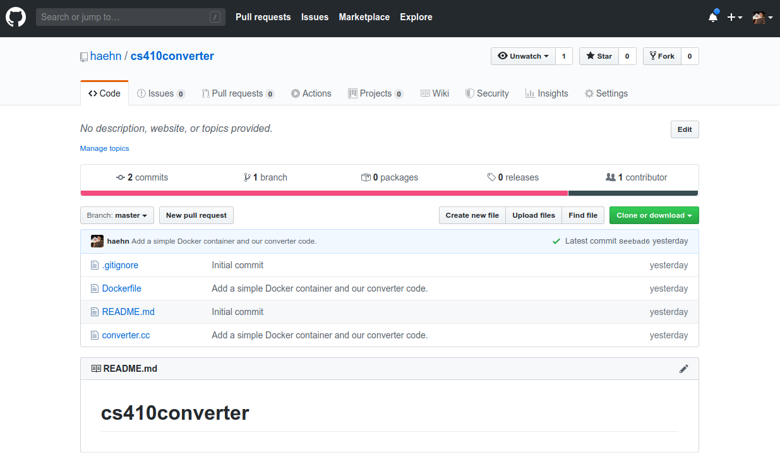Screen dimensions: 780x457
Task: Open the commit message in the converter.cc row
Action: [x=320, y=335]
